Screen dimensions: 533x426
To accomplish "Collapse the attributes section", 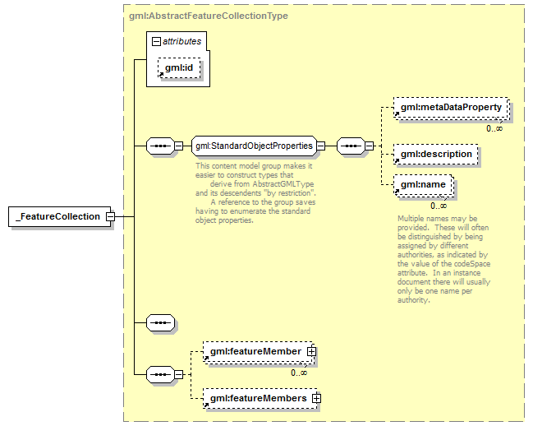I will tap(154, 40).
